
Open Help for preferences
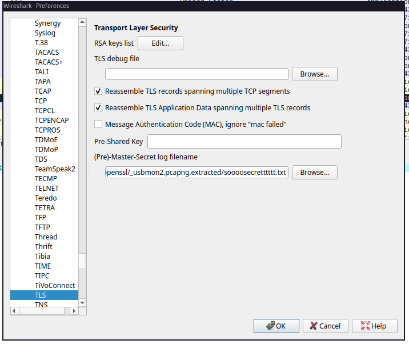(374, 326)
